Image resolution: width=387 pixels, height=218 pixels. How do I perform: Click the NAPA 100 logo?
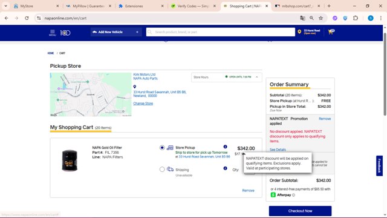tap(65, 33)
